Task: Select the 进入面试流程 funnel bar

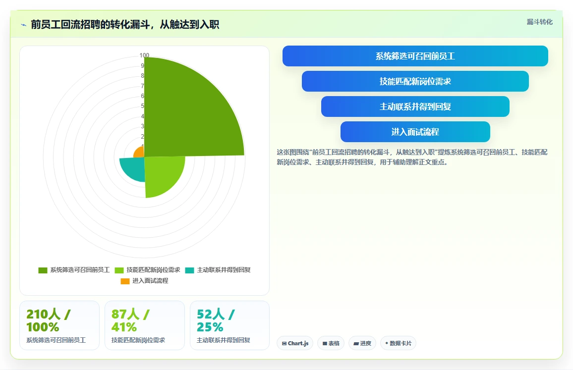Action: [x=415, y=131]
